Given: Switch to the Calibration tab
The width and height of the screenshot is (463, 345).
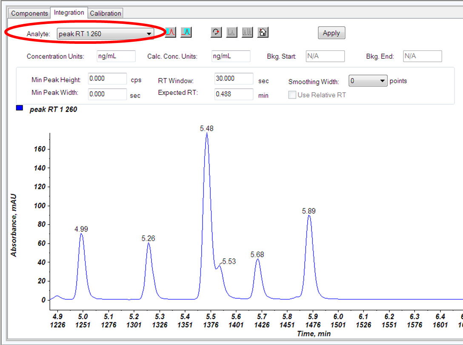Looking at the screenshot, I should pyautogui.click(x=106, y=13).
